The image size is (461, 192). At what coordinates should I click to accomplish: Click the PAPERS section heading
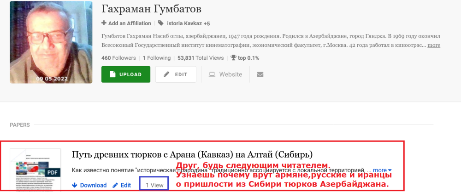(x=20, y=125)
